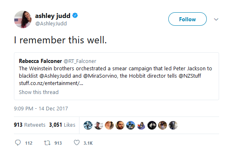This screenshot has width=233, height=150.
Task: Click the last liker avatar in row
Action: pyautogui.click(x=173, y=125)
